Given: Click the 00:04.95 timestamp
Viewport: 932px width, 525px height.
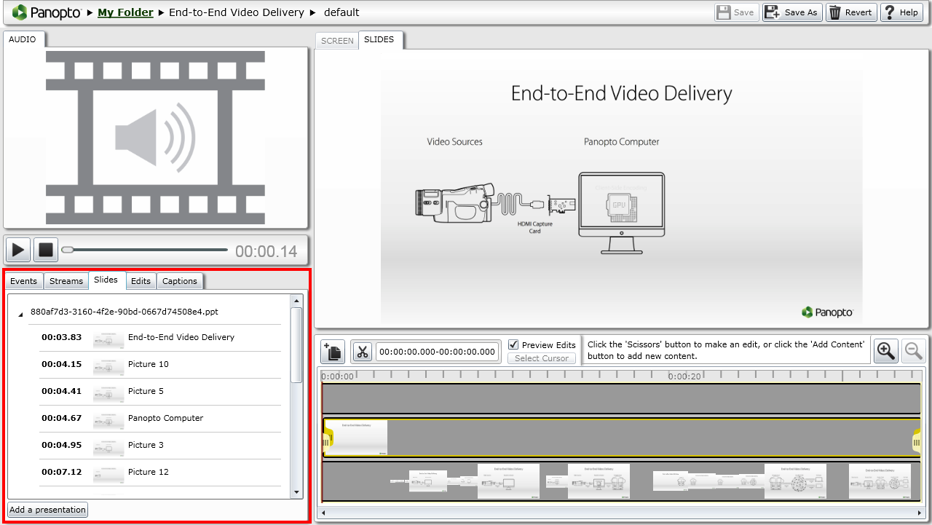Looking at the screenshot, I should [62, 445].
